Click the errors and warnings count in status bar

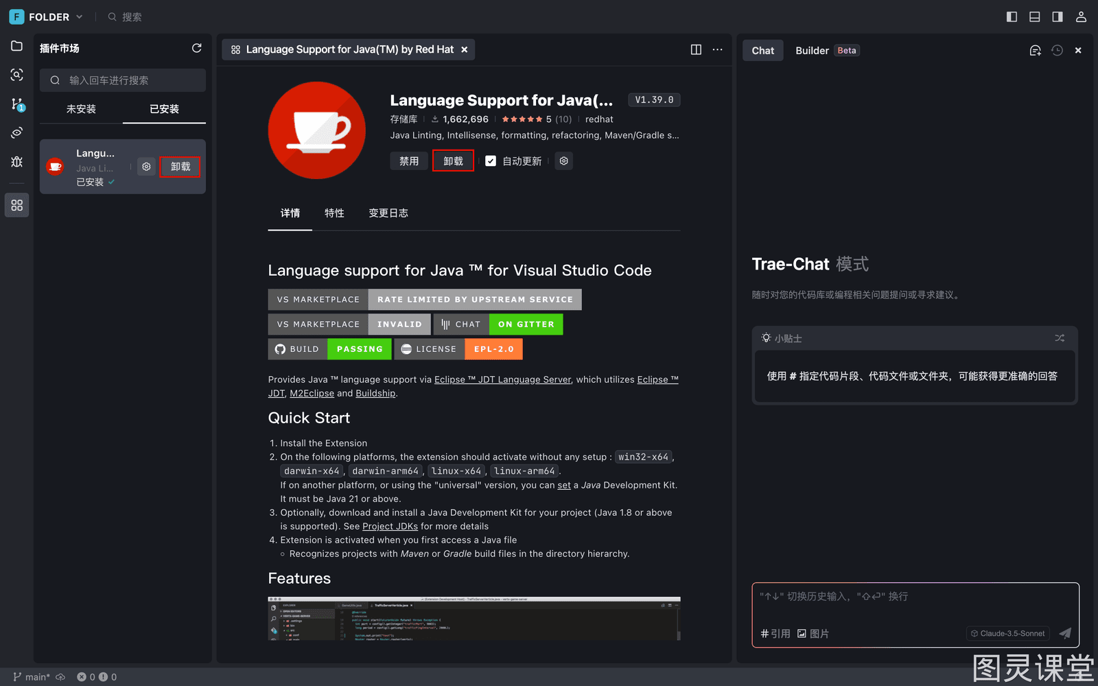tap(97, 677)
